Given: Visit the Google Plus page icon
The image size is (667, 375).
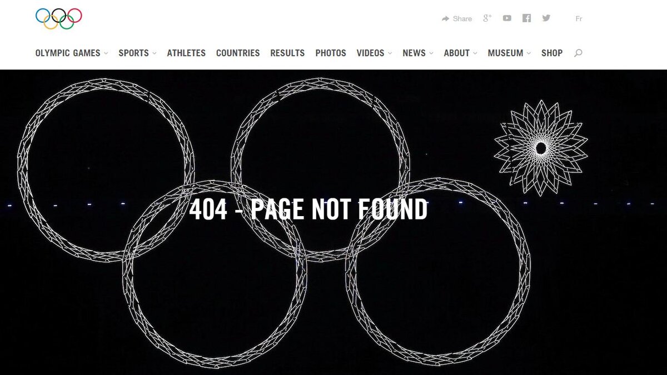Looking at the screenshot, I should 487,18.
